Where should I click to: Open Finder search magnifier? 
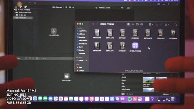(x=176, y=25)
